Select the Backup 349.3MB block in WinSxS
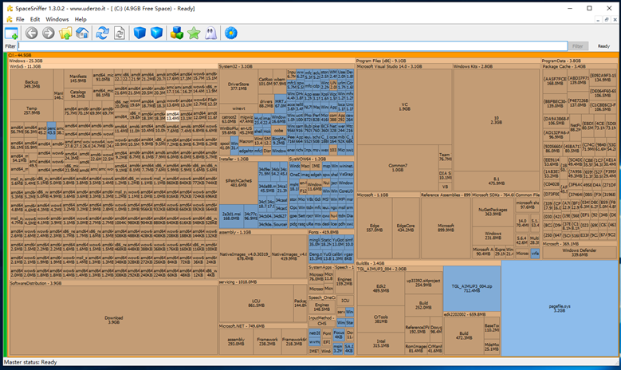The width and height of the screenshot is (621, 370). pos(31,84)
